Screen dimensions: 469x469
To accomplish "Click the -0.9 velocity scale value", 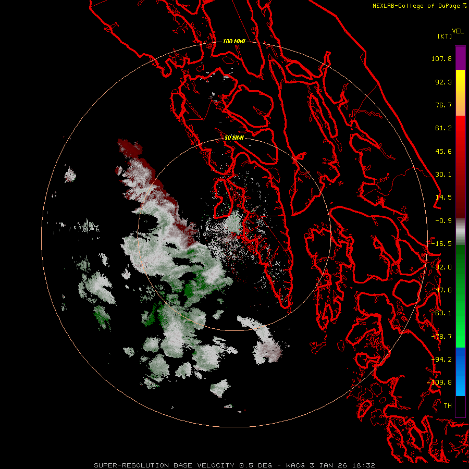I will (443, 221).
